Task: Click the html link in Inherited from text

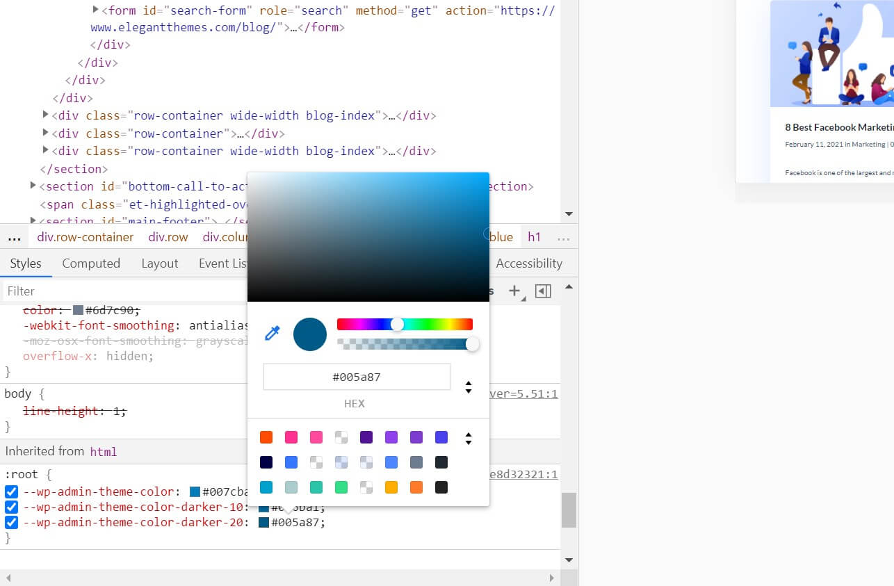Action: 104,451
